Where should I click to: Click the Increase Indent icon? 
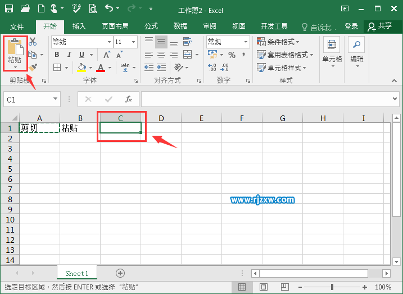tap(161, 68)
